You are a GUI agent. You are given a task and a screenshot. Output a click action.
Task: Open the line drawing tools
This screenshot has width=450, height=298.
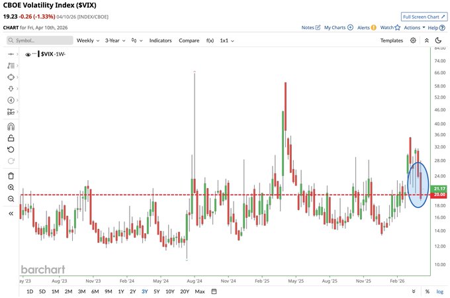coord(11,66)
